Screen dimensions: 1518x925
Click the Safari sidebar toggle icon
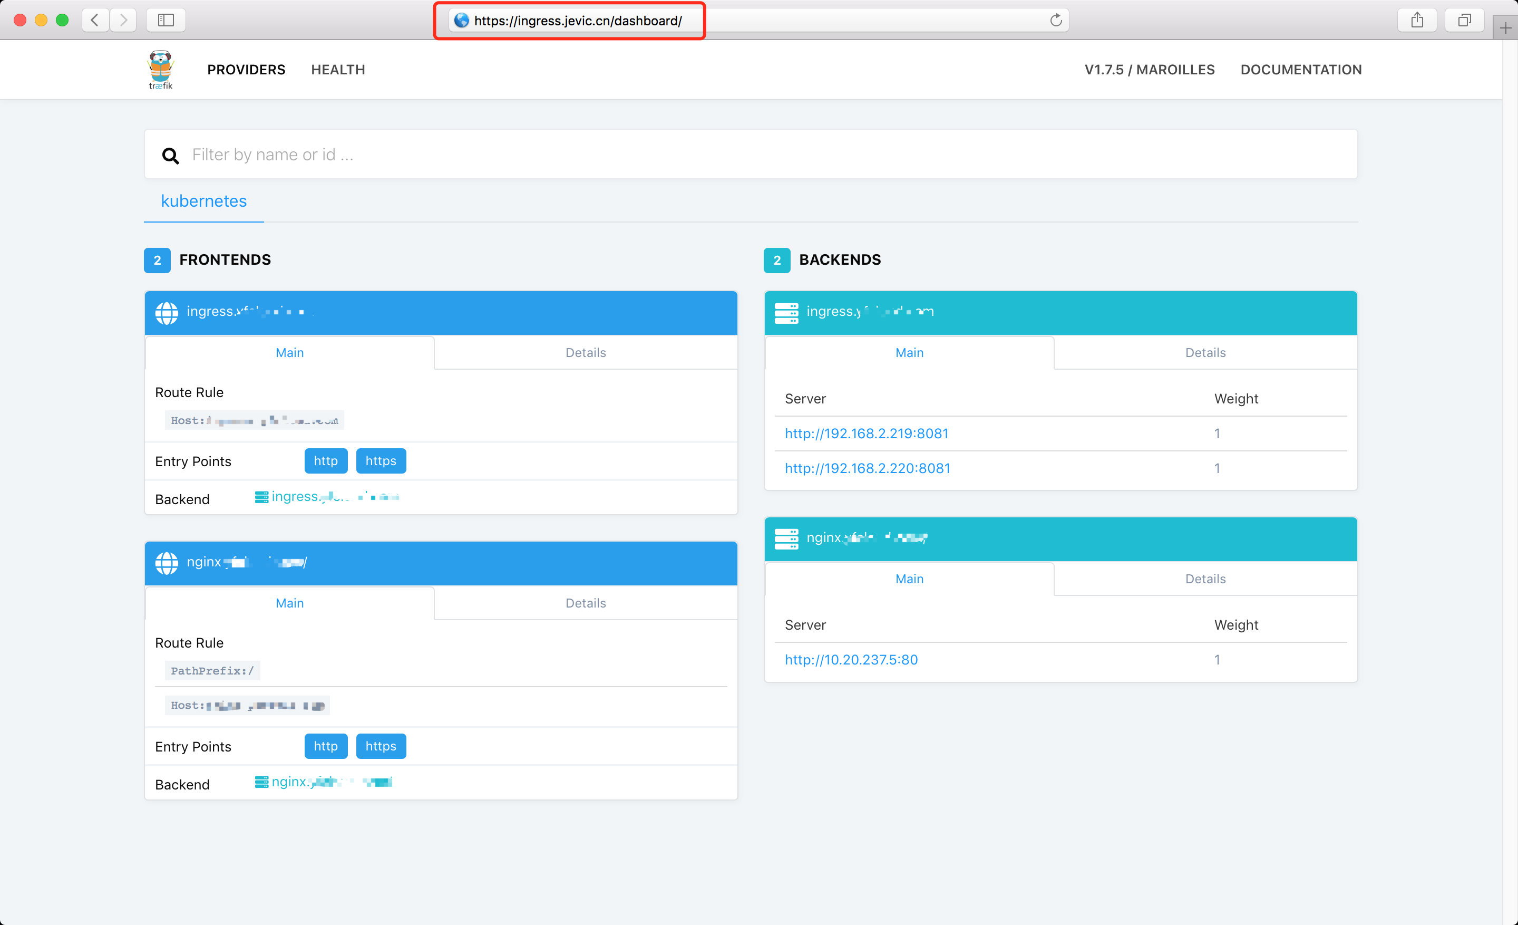click(x=166, y=21)
